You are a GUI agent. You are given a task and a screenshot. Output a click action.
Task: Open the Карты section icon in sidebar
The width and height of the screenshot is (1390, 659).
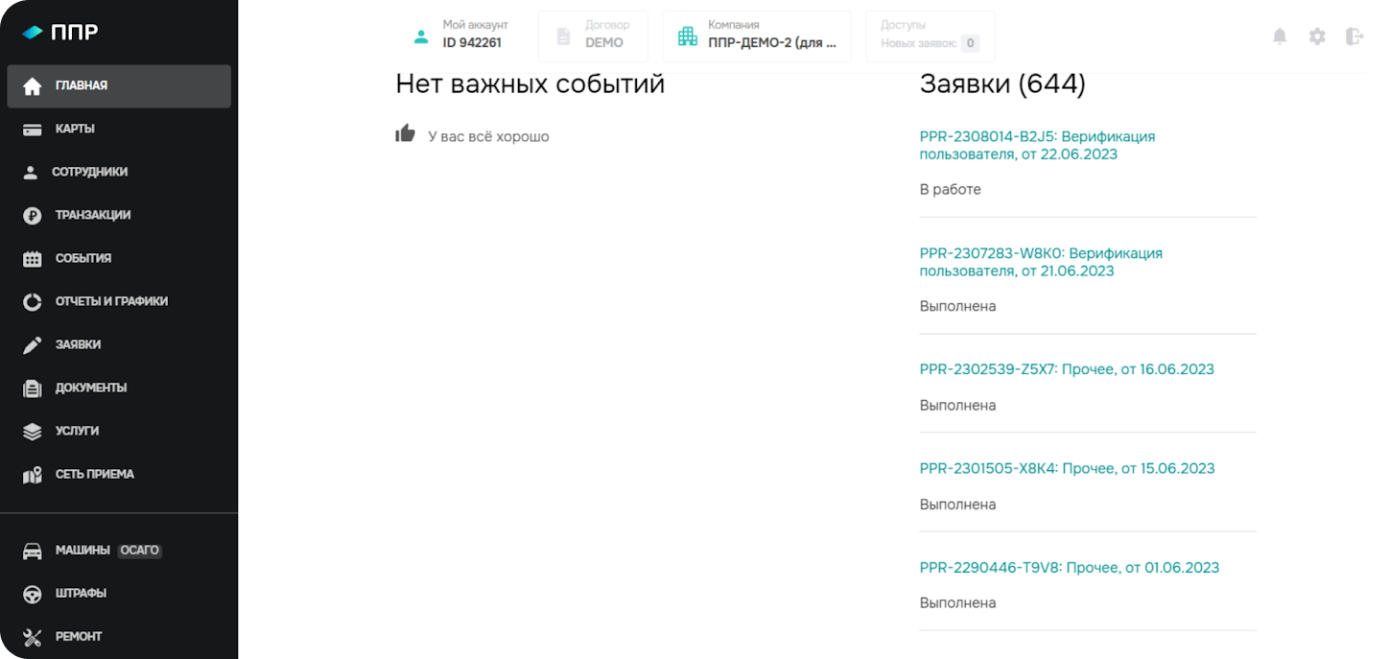(x=33, y=129)
